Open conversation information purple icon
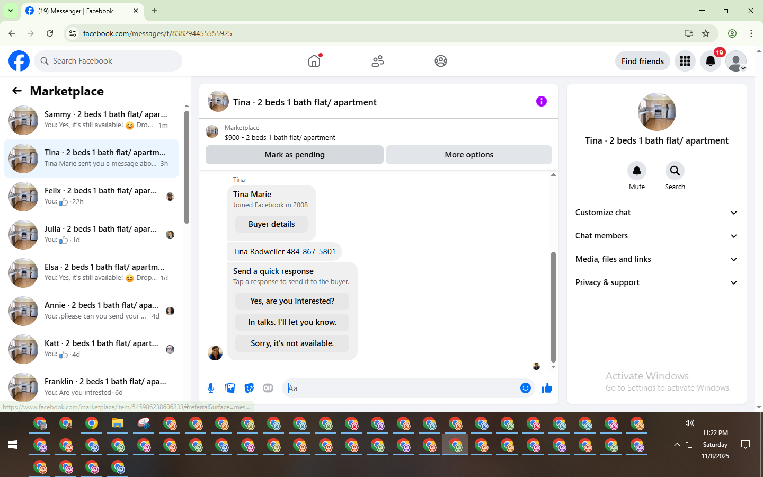Image resolution: width=763 pixels, height=477 pixels. coord(542,101)
